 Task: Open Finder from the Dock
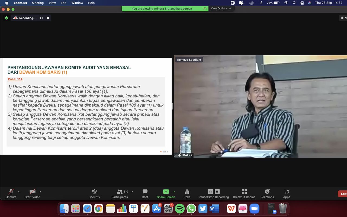point(64,209)
